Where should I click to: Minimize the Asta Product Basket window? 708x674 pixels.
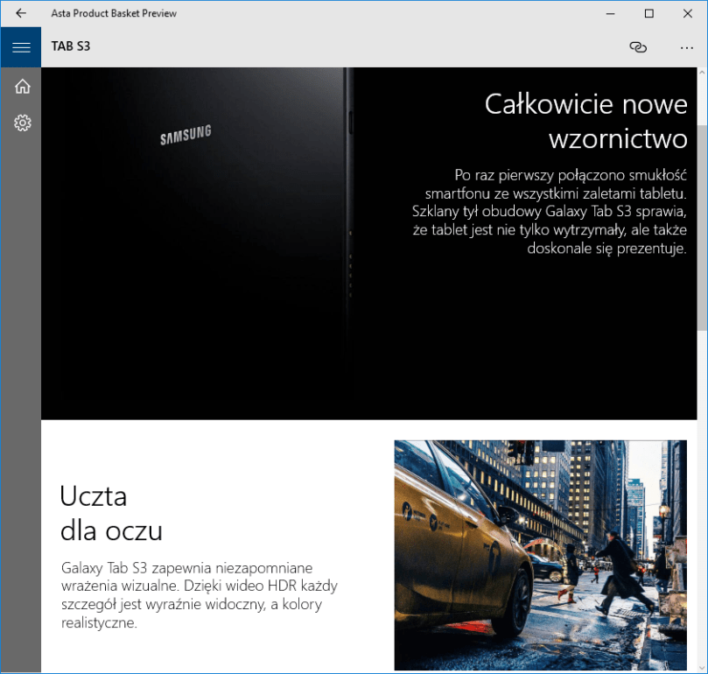[609, 13]
